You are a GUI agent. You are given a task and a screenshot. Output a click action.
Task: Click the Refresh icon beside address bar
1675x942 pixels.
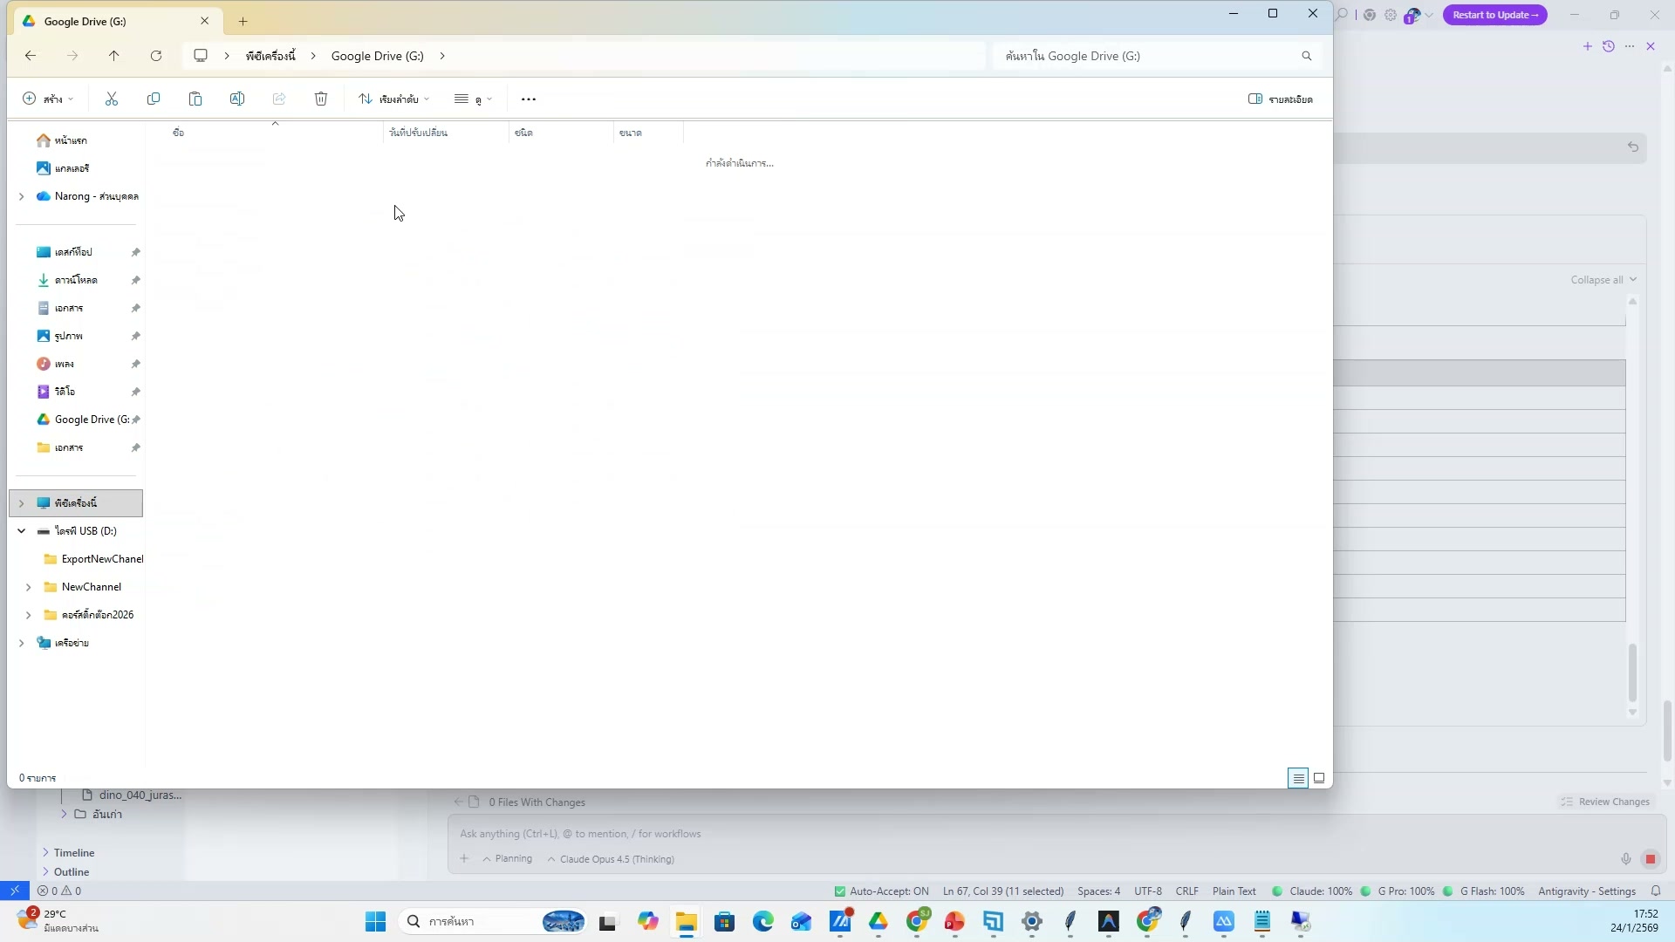point(156,56)
